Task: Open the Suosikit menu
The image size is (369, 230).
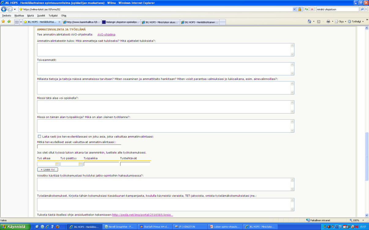Action: (x=41, y=15)
